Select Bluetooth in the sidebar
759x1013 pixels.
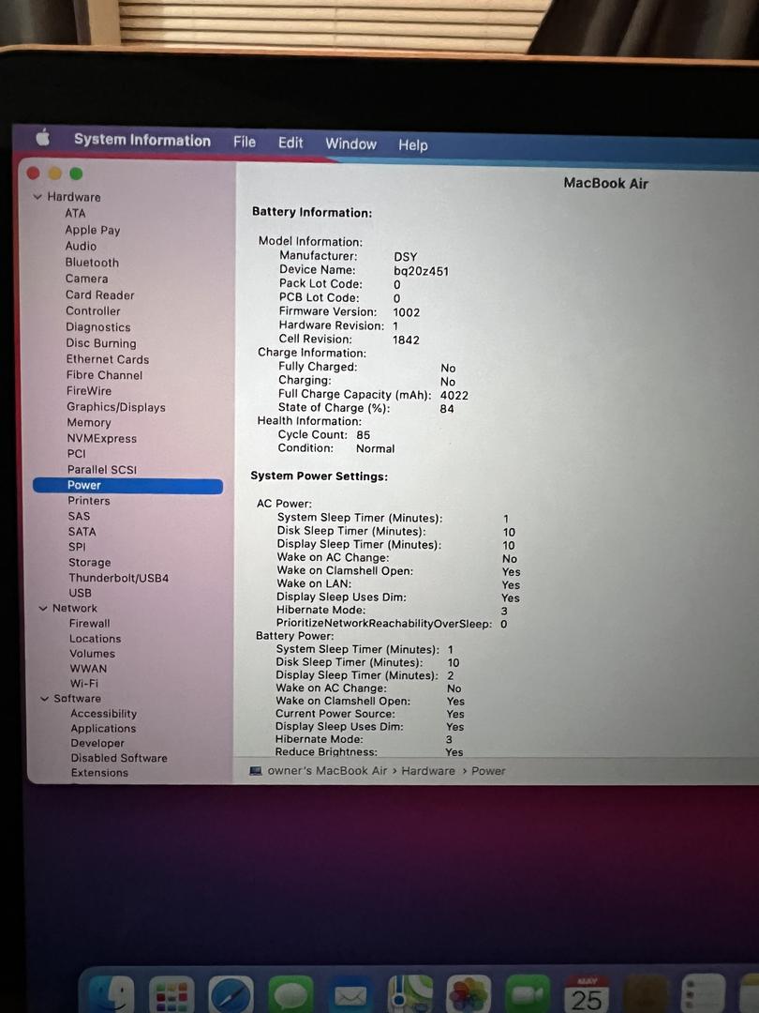coord(92,263)
